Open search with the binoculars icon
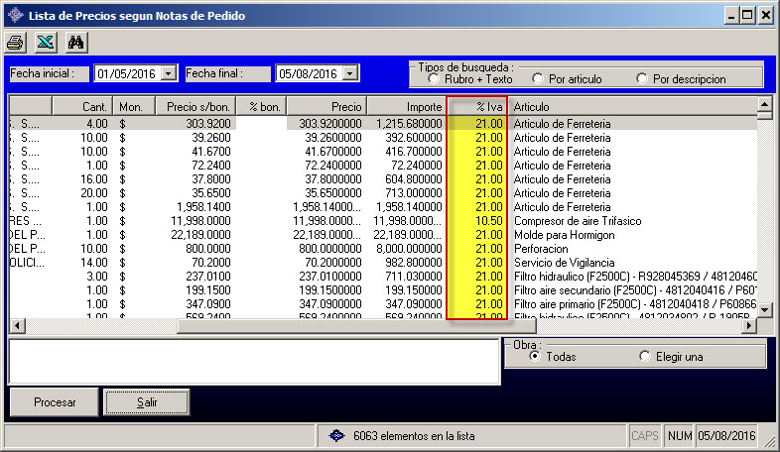The image size is (780, 452). [76, 42]
